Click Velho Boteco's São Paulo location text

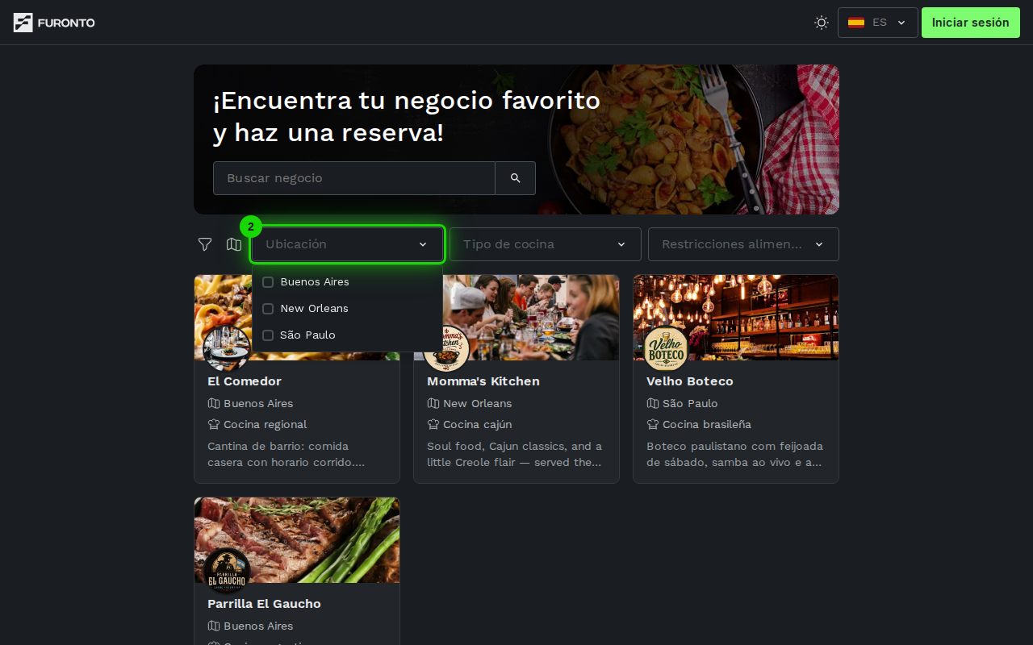point(690,403)
